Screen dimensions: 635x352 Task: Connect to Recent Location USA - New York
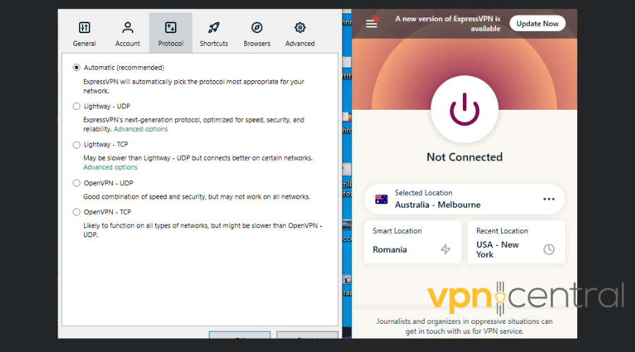tap(516, 242)
